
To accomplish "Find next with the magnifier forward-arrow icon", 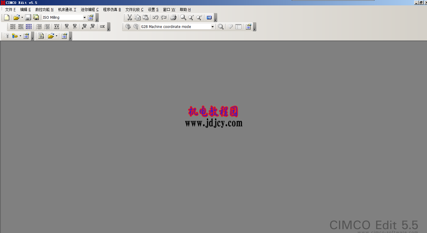I will pos(191,18).
